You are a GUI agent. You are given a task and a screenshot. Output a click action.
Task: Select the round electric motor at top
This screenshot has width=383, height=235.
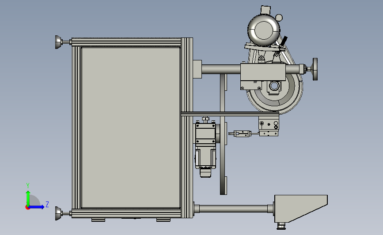click(x=264, y=30)
